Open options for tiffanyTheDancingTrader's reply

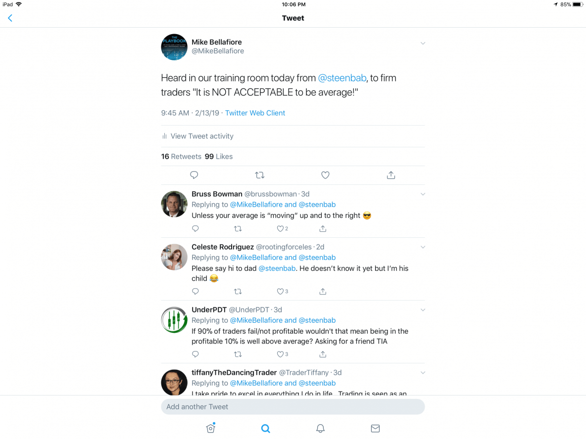point(423,372)
